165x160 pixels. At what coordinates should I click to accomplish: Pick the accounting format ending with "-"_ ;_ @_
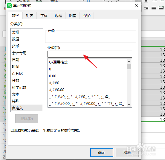87,97
